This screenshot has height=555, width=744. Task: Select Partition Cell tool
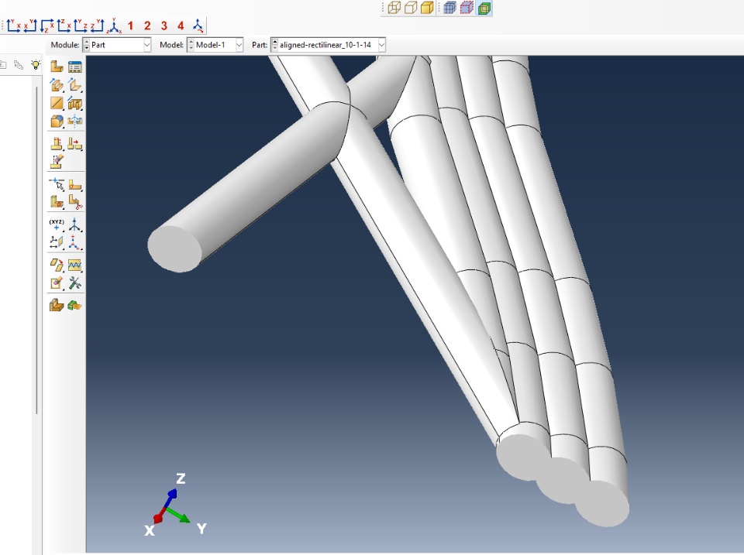tap(57, 202)
